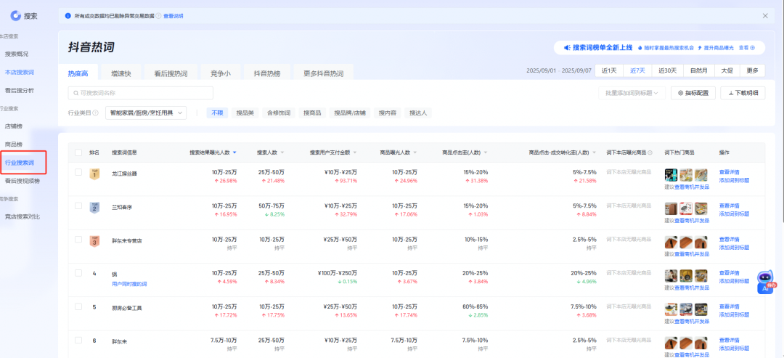Select the 不限 filter chip

[217, 113]
